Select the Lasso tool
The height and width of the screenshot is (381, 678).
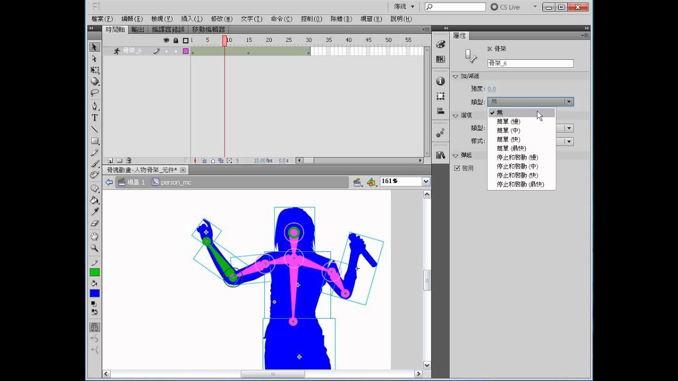coord(94,93)
